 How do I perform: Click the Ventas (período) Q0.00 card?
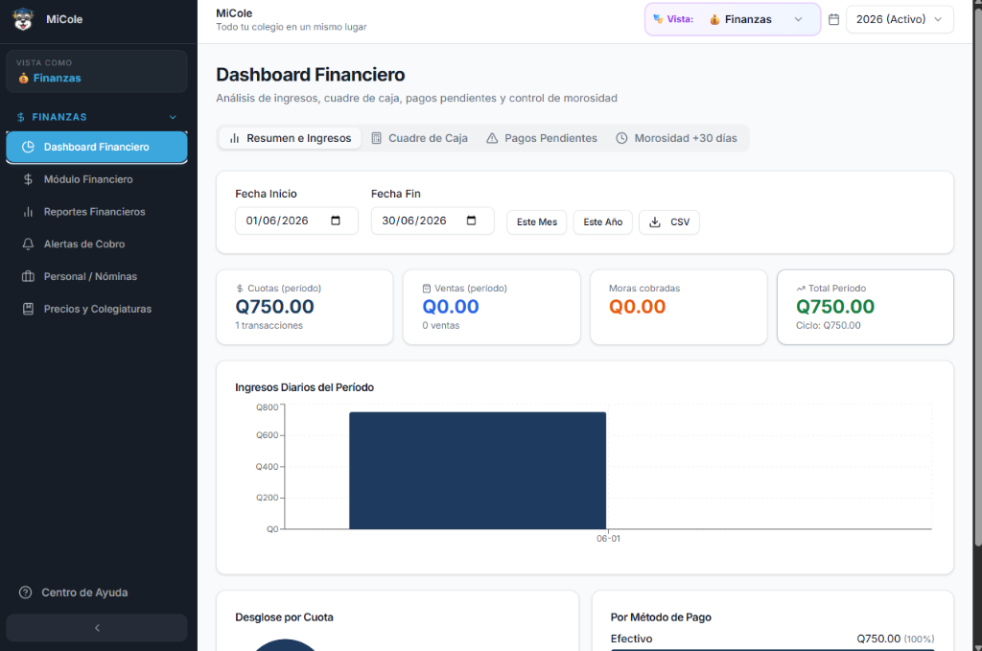pyautogui.click(x=492, y=308)
